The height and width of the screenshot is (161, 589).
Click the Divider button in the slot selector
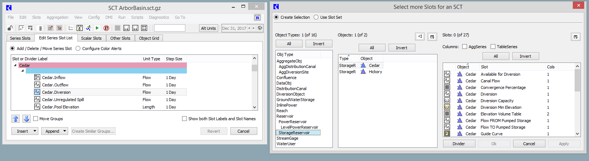pos(459,144)
